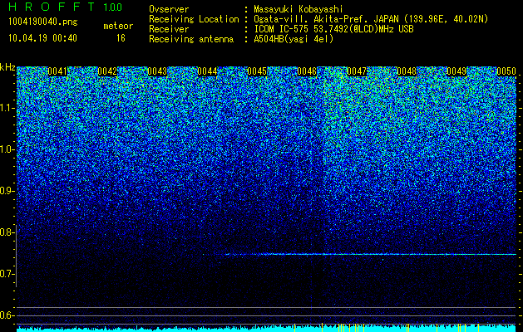The height and width of the screenshot is (332, 523).
Task: Click the antenna value A504HB(yagi 4el)
Action: [294, 39]
